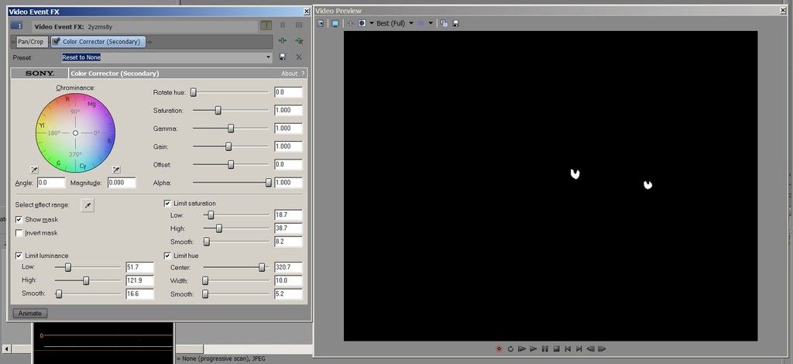793x364 pixels.
Task: Save snapshot to file in Video Preview
Action: pyautogui.click(x=455, y=23)
